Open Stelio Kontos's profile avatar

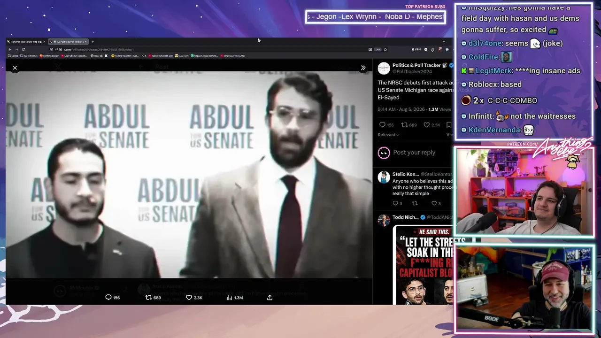tap(384, 177)
